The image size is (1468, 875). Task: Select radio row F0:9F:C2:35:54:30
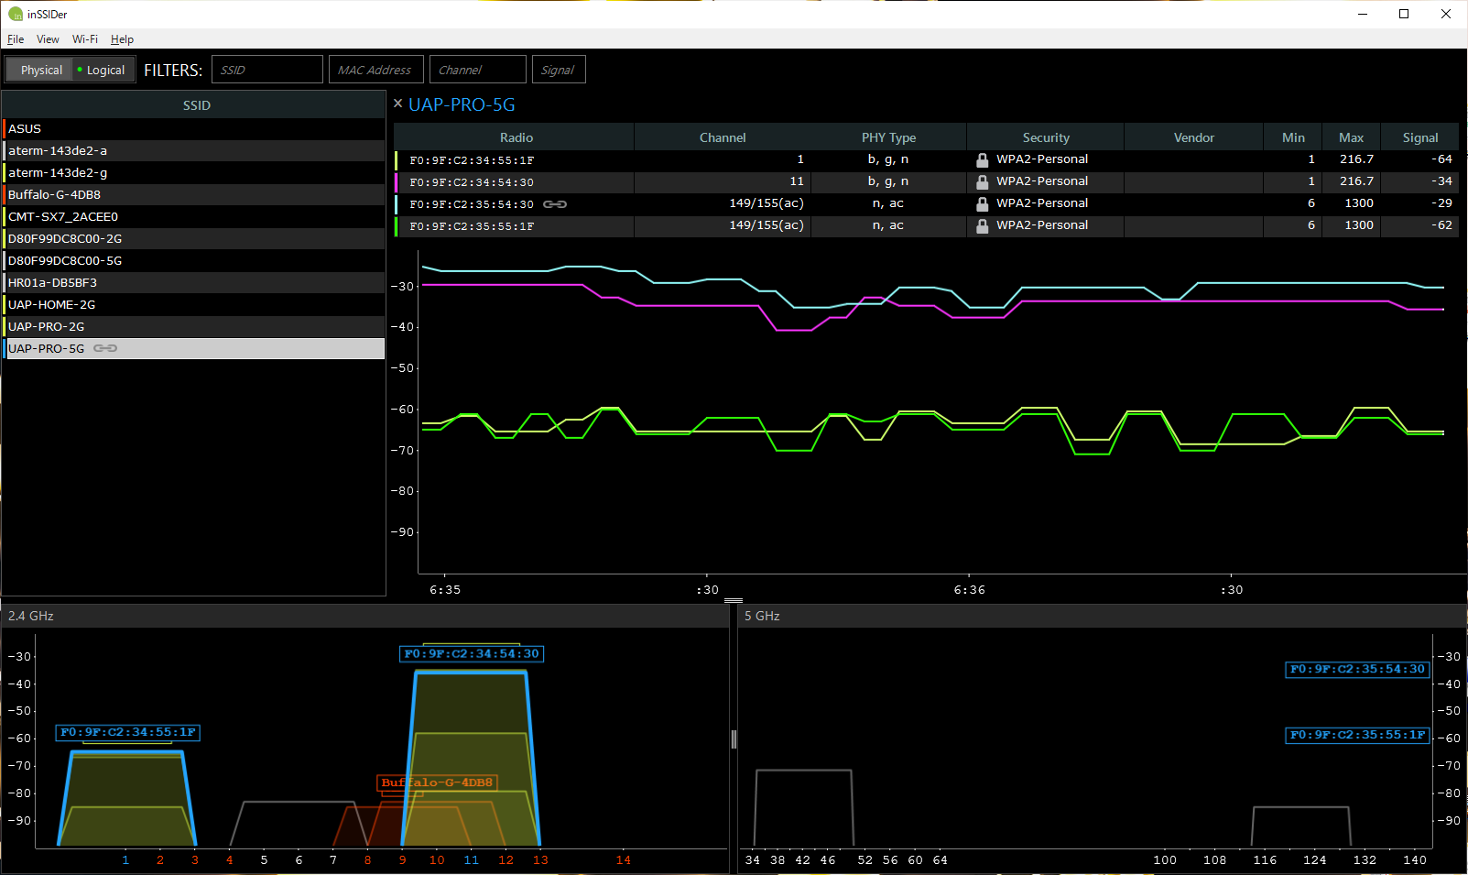[x=927, y=204]
